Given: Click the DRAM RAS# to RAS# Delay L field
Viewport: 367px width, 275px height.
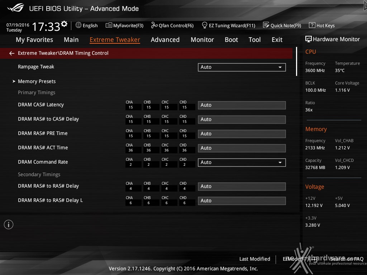Looking at the screenshot, I should pos(242,201).
